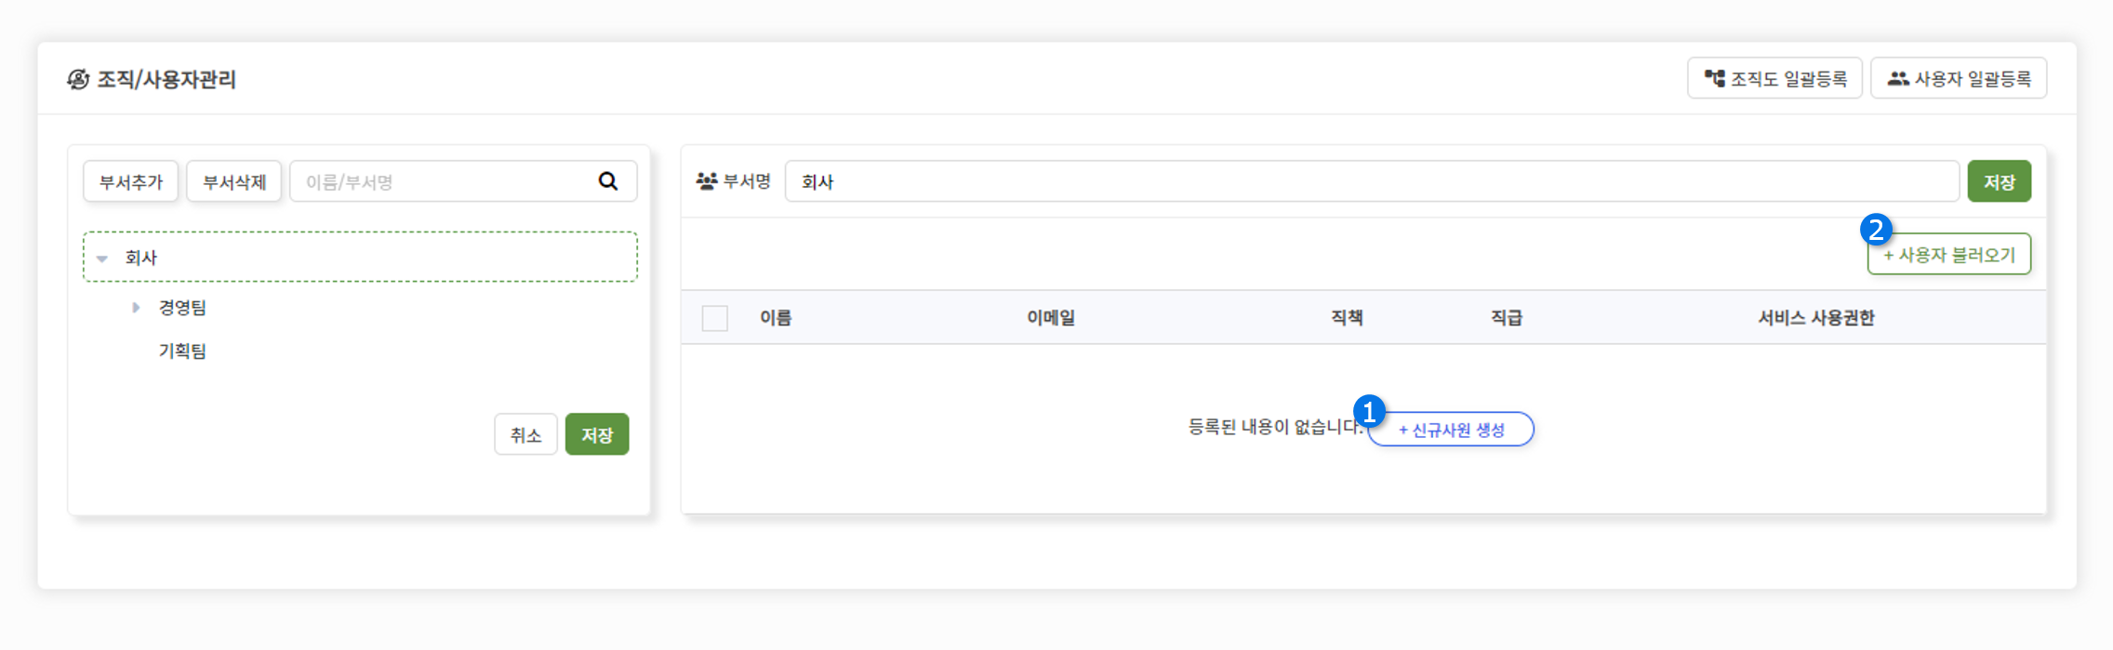Image resolution: width=2113 pixels, height=650 pixels.
Task: Click the 직급 column header
Action: [x=1507, y=318]
